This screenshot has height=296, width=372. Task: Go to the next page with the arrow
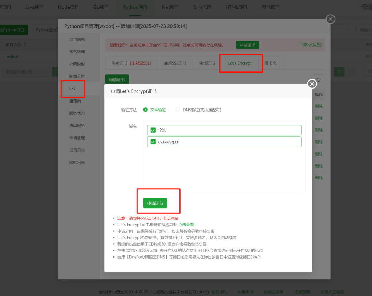point(352,71)
